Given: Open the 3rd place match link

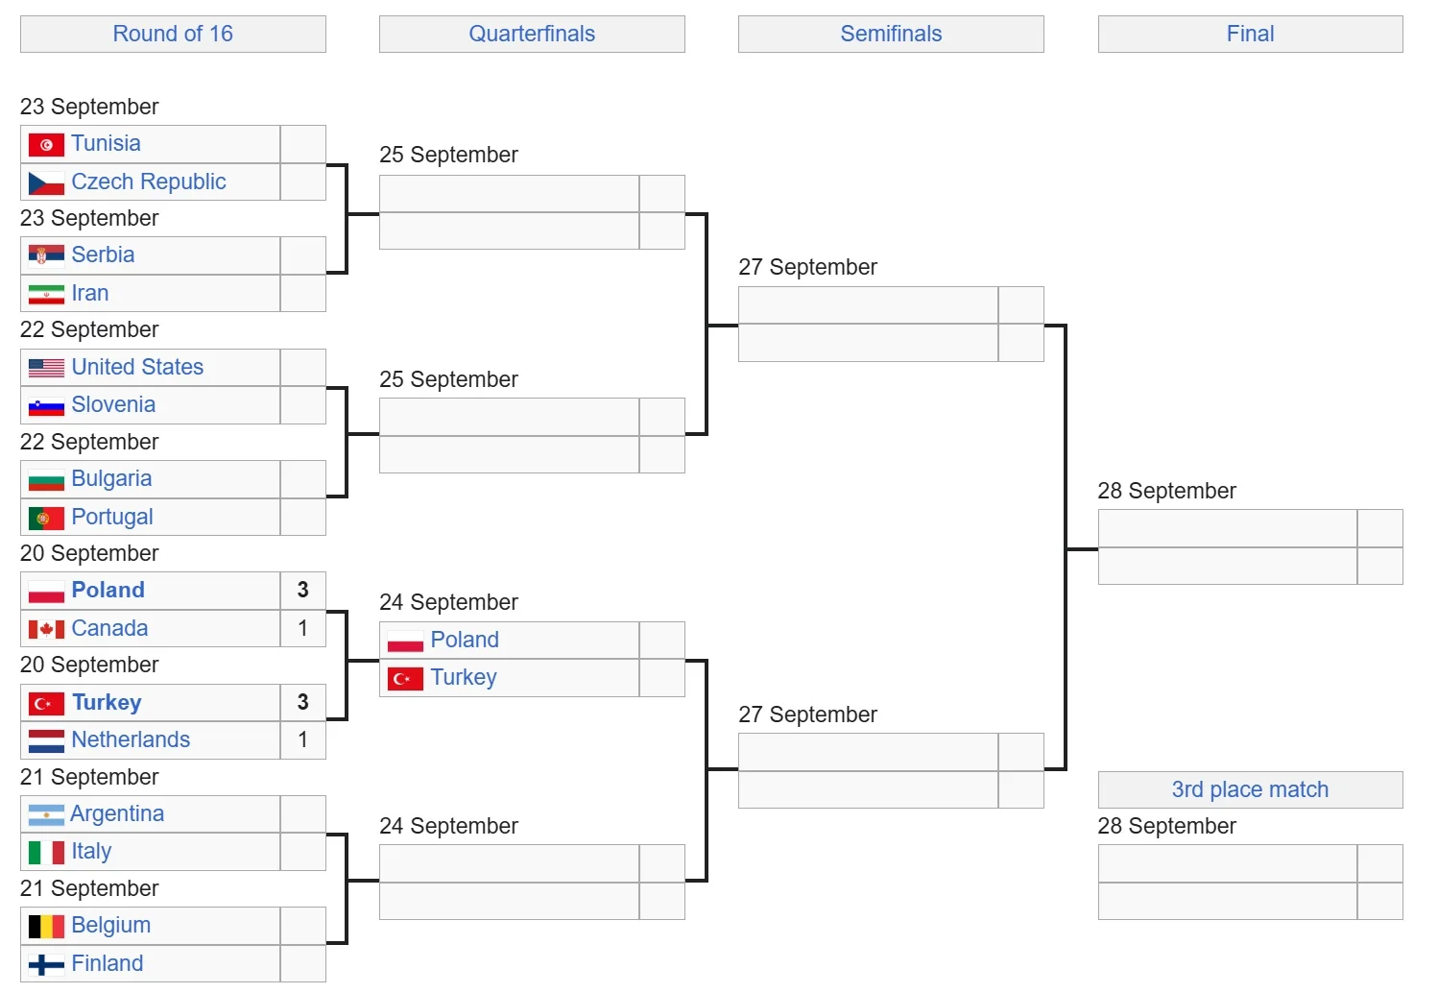Looking at the screenshot, I should (1250, 789).
